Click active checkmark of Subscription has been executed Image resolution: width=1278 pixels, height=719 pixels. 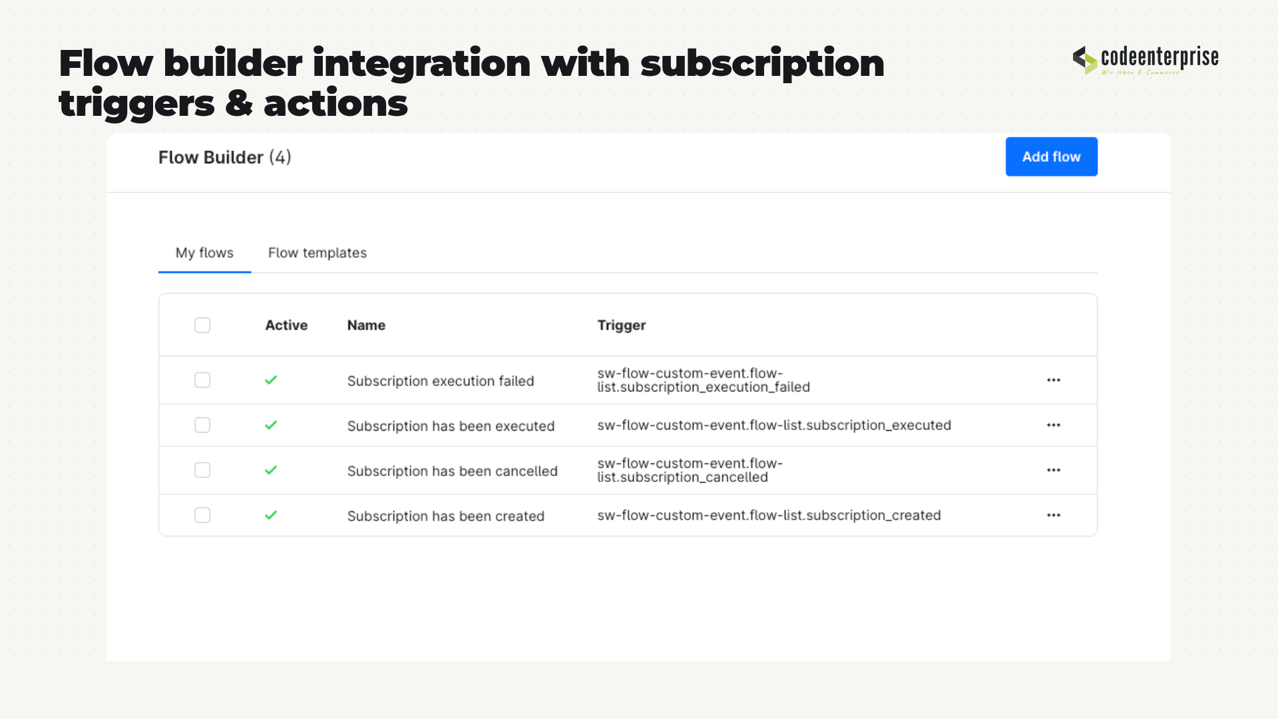tap(271, 425)
